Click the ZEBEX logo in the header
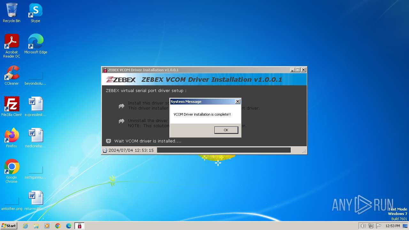409x230 pixels. [x=121, y=80]
